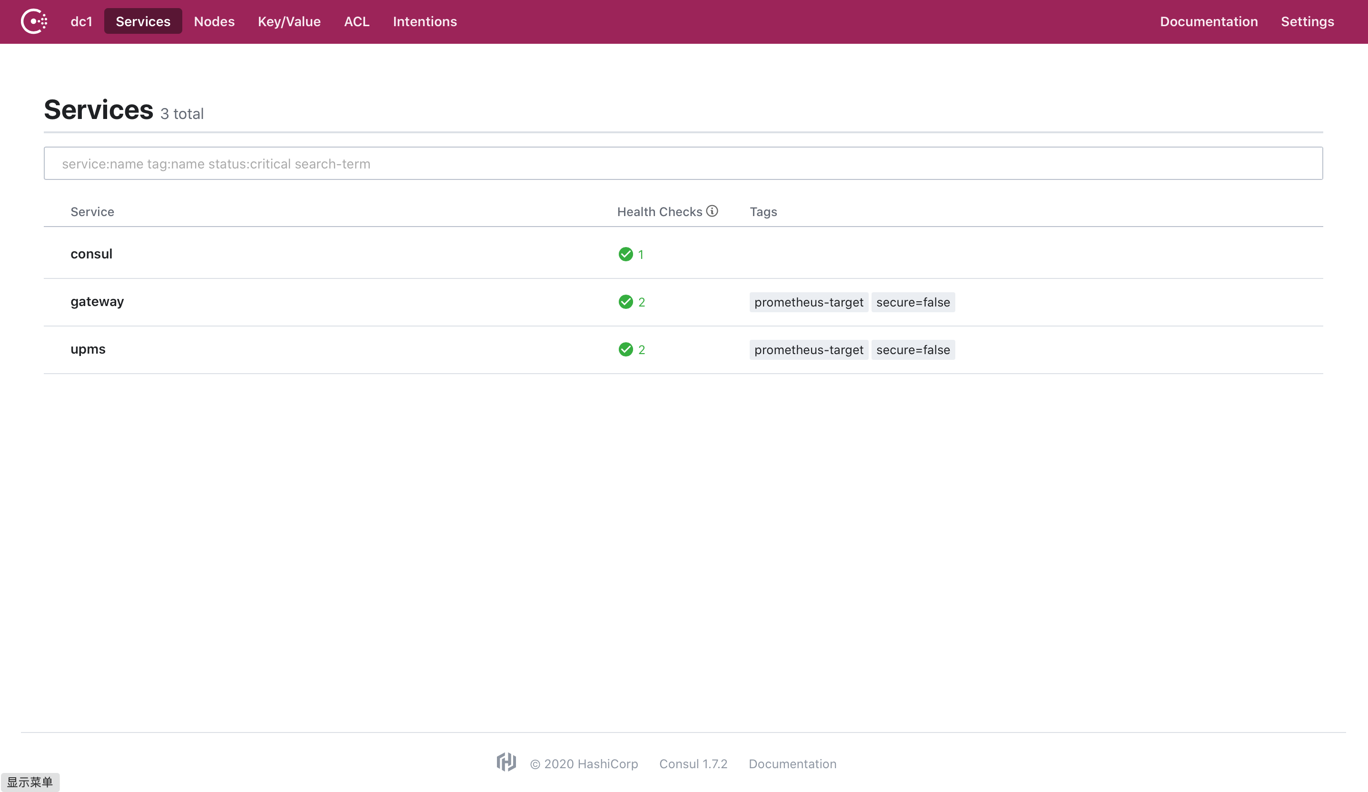Click the HashiCorp logo in the footer
This screenshot has width=1368, height=792.
point(506,762)
